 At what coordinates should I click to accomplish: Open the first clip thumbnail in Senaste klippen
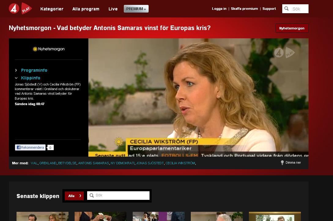point(42,216)
